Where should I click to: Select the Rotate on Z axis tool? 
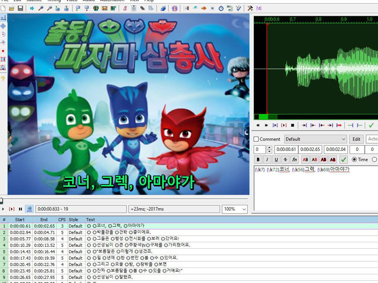tap(3, 34)
